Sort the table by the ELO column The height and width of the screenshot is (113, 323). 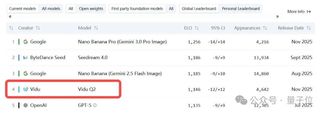(x=197, y=28)
